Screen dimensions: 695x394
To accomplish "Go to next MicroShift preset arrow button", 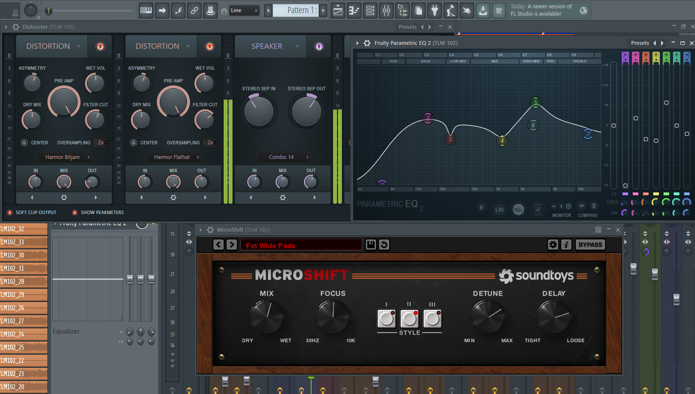I will click(232, 245).
